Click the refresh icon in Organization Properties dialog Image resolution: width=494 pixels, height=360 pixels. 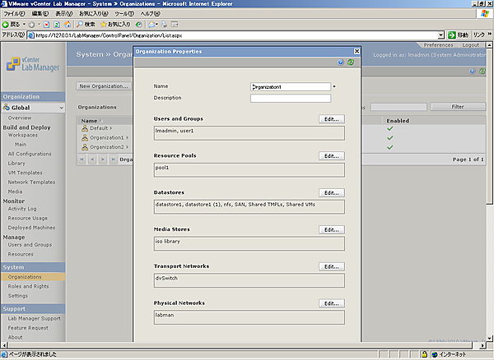pyautogui.click(x=351, y=62)
